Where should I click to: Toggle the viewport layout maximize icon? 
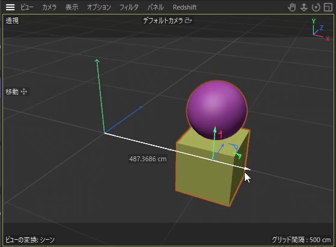[328, 7]
